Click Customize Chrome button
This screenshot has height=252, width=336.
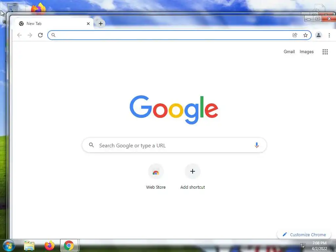(304, 235)
